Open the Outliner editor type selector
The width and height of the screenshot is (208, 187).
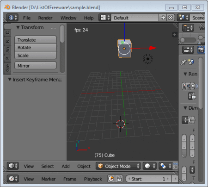pos(188,28)
